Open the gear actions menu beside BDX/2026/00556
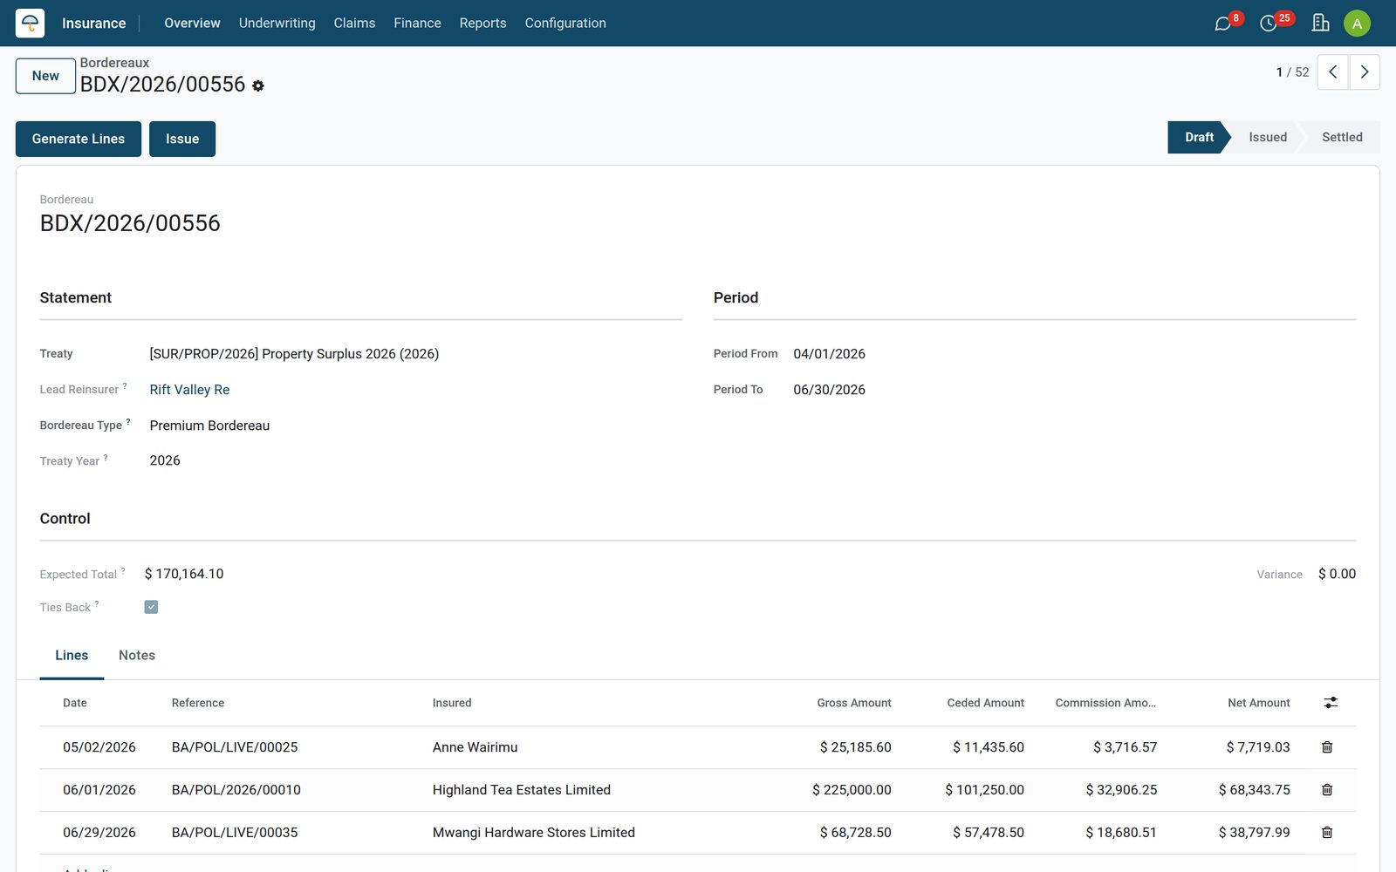 [x=258, y=85]
